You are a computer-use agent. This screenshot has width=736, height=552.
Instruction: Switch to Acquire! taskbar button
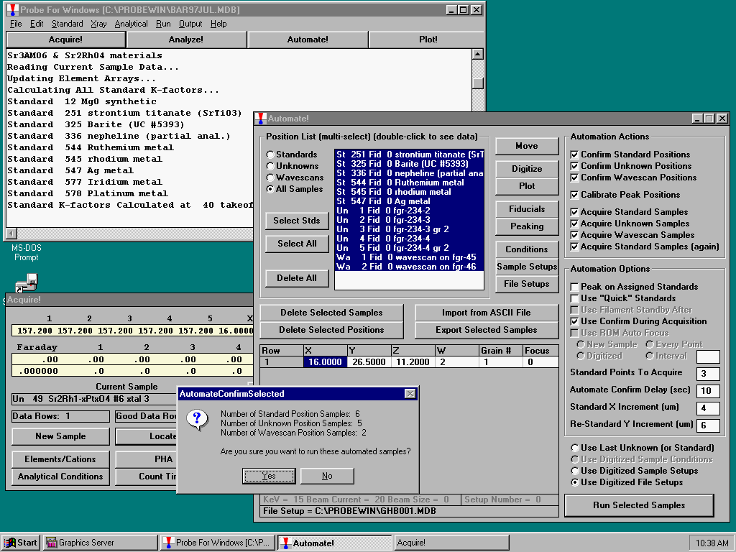point(451,543)
